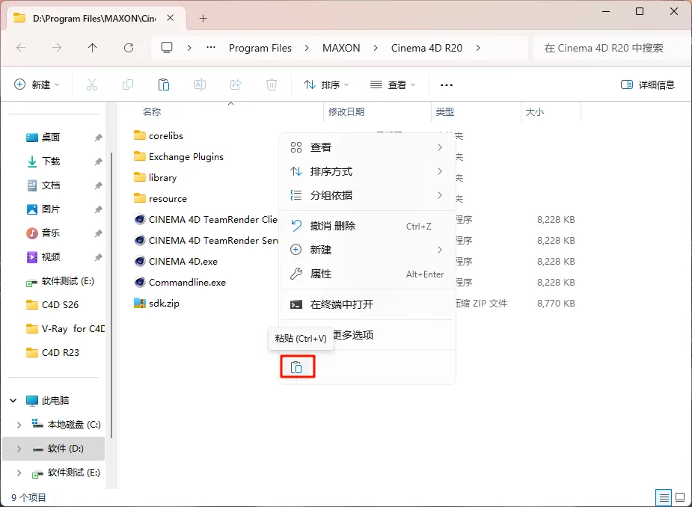This screenshot has height=507, width=692.
Task: Open the 新建 dropdown in toolbar
Action: click(37, 84)
